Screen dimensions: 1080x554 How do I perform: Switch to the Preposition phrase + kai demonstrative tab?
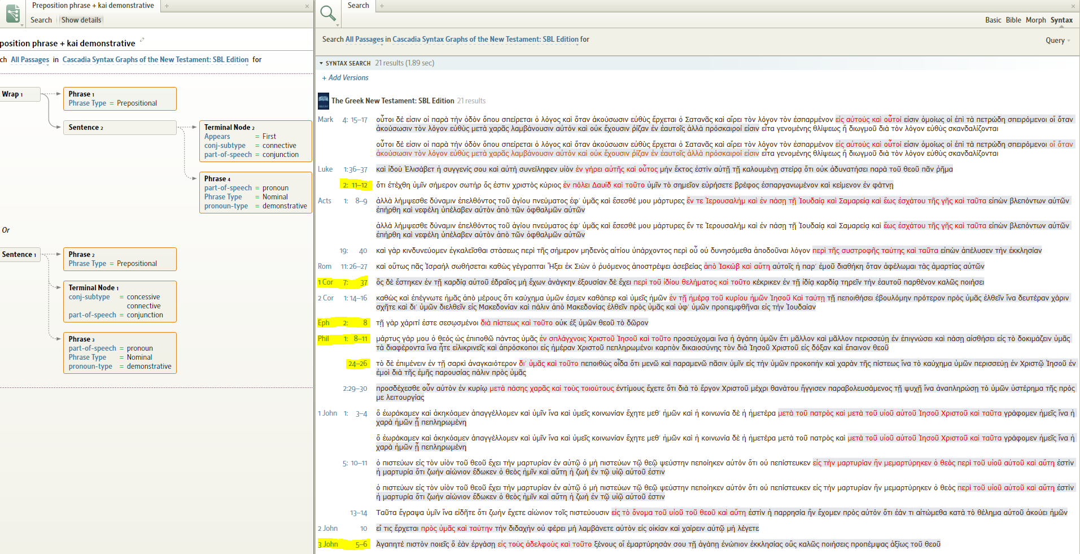click(x=93, y=6)
